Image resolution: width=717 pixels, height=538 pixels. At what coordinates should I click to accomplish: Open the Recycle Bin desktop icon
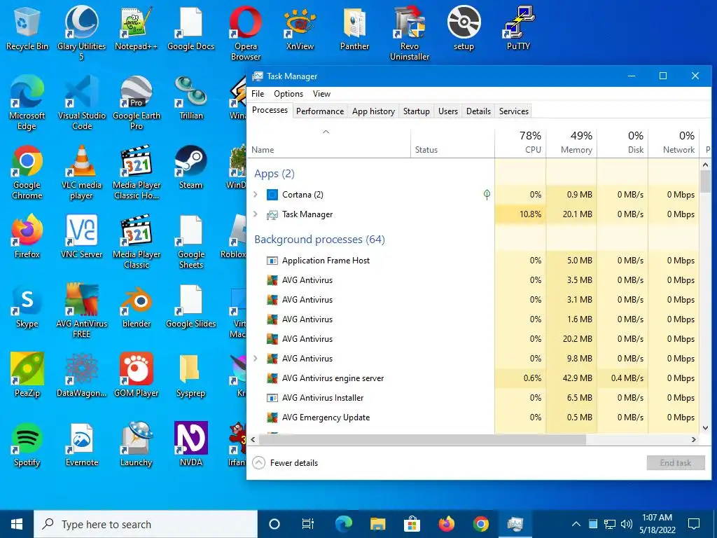pyautogui.click(x=27, y=28)
